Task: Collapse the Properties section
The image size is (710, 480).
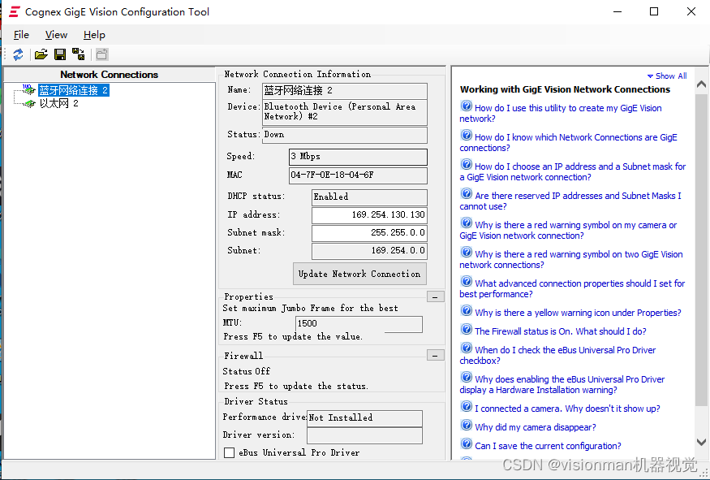Action: tap(436, 297)
